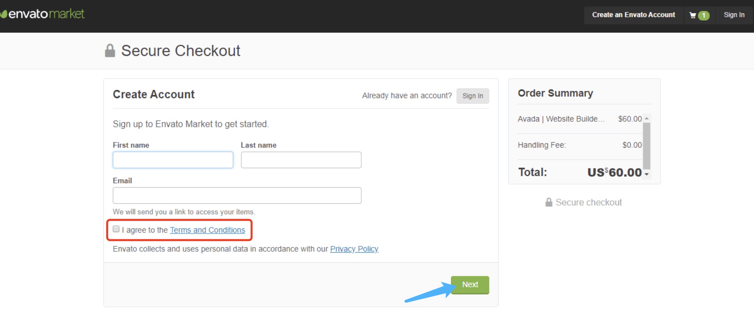754x321 pixels.
Task: Click into the Email input field
Action: point(237,195)
